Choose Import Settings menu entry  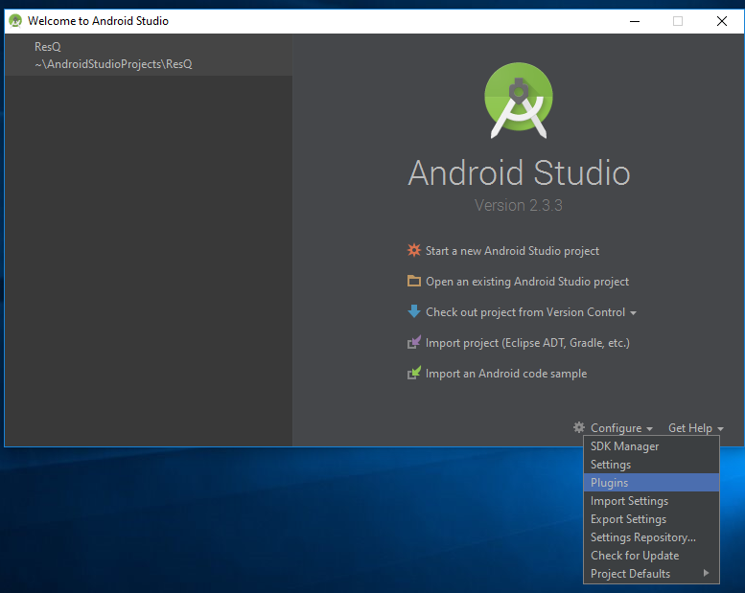pyautogui.click(x=651, y=500)
